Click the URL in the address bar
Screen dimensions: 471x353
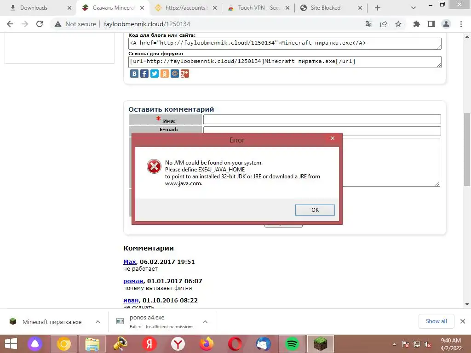click(147, 24)
